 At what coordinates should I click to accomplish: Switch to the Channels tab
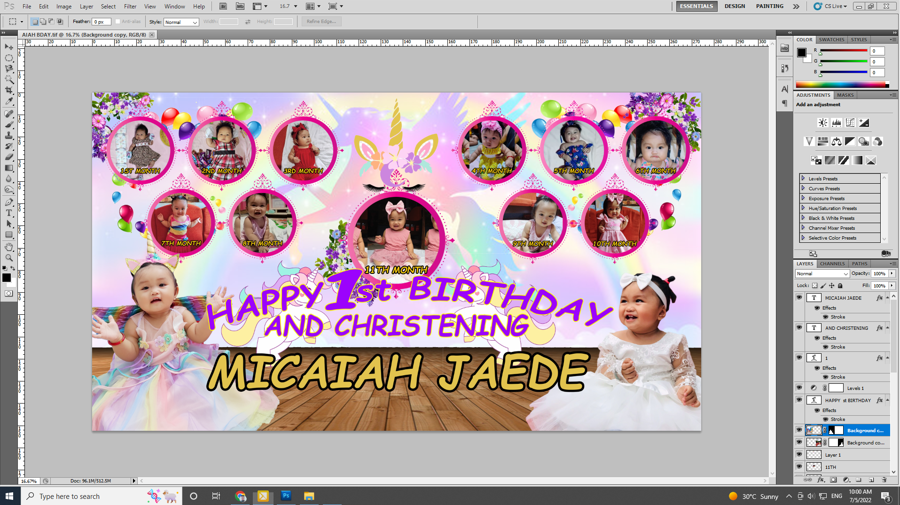[x=832, y=264]
